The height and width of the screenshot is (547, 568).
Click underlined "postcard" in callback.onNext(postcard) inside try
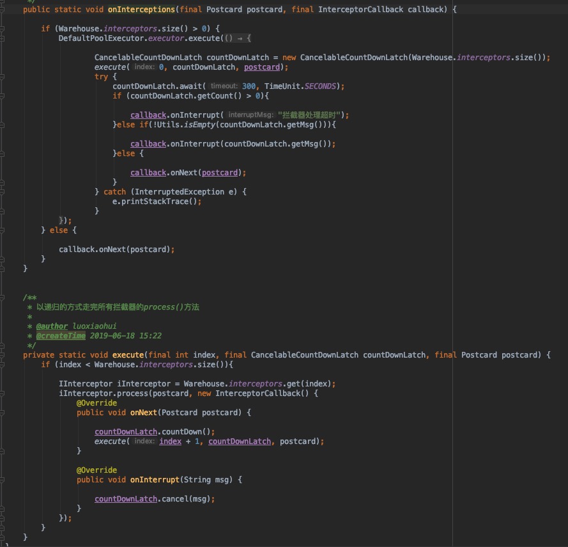pos(220,173)
